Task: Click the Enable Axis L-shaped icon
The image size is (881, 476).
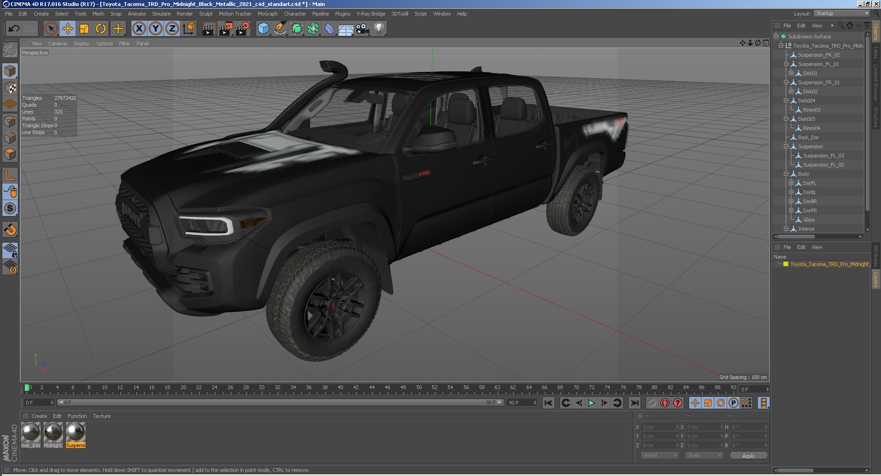Action: click(10, 175)
